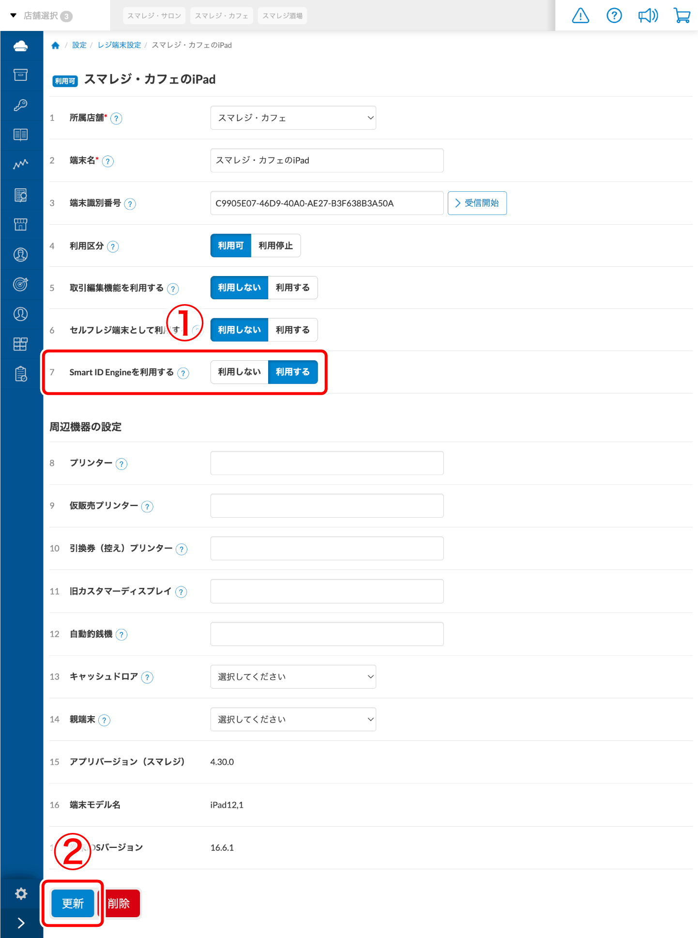
Task: Click the プリンター input field
Action: pyautogui.click(x=327, y=463)
